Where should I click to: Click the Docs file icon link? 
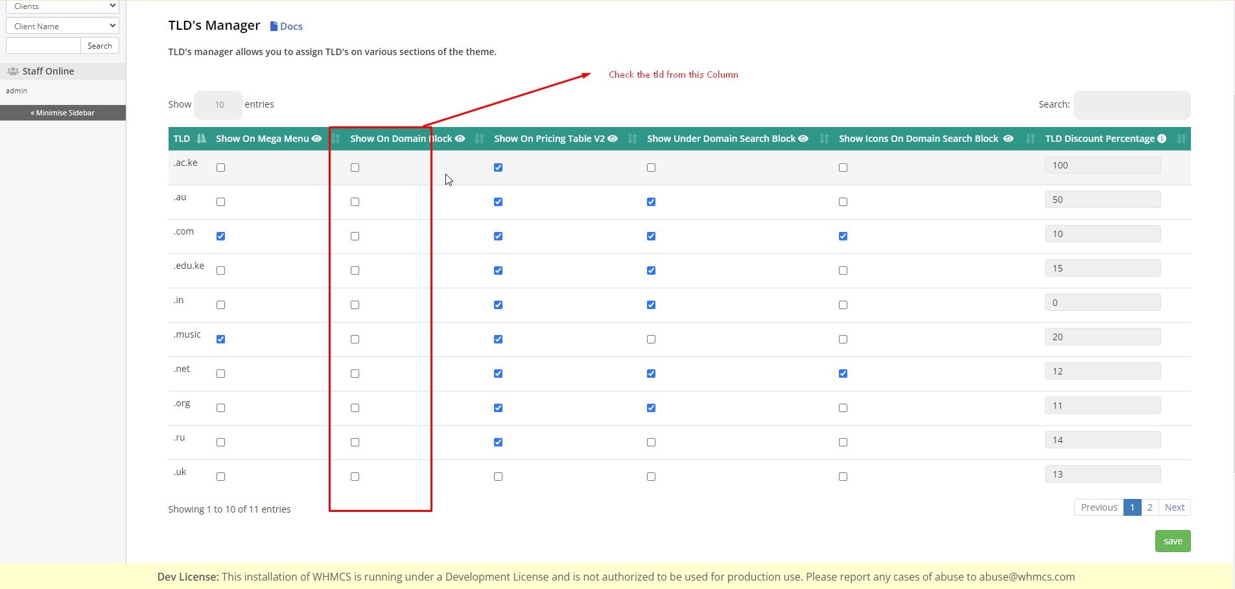(274, 27)
